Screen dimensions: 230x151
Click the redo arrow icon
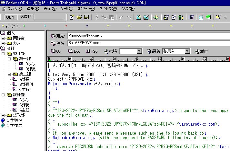129,17
